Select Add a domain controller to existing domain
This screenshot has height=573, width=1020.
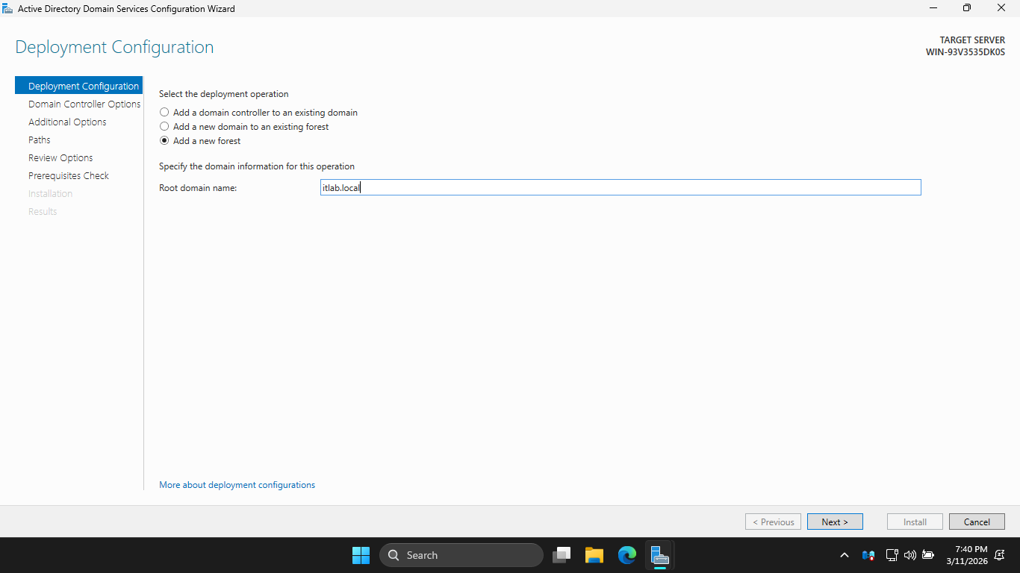point(164,113)
